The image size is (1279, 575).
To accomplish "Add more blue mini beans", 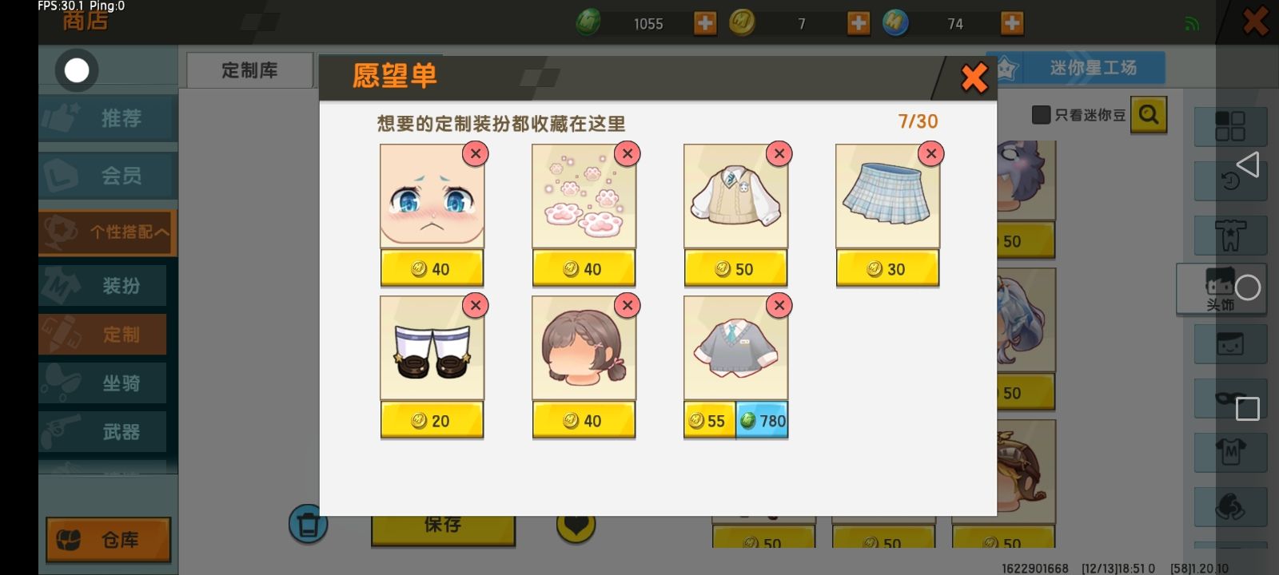I will coord(1012,23).
